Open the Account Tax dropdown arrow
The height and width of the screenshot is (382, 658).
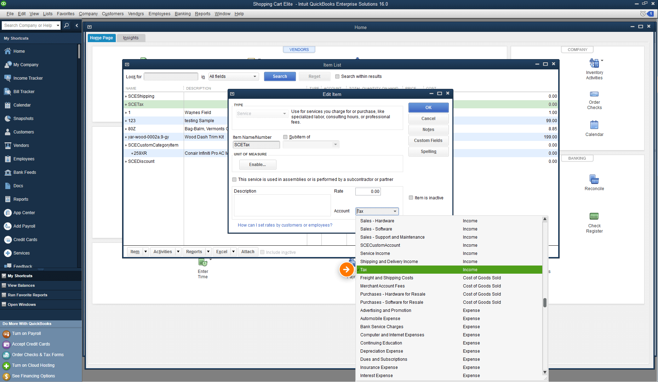pyautogui.click(x=395, y=211)
